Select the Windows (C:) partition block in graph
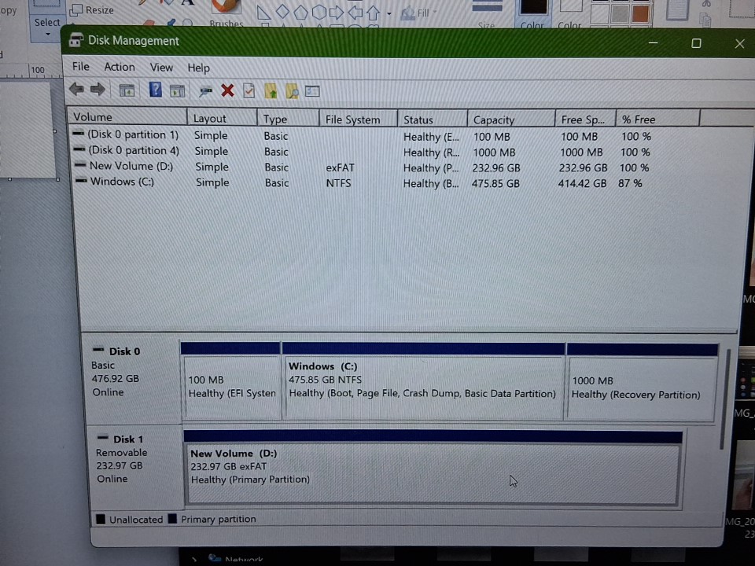This screenshot has height=566, width=755. tap(423, 381)
